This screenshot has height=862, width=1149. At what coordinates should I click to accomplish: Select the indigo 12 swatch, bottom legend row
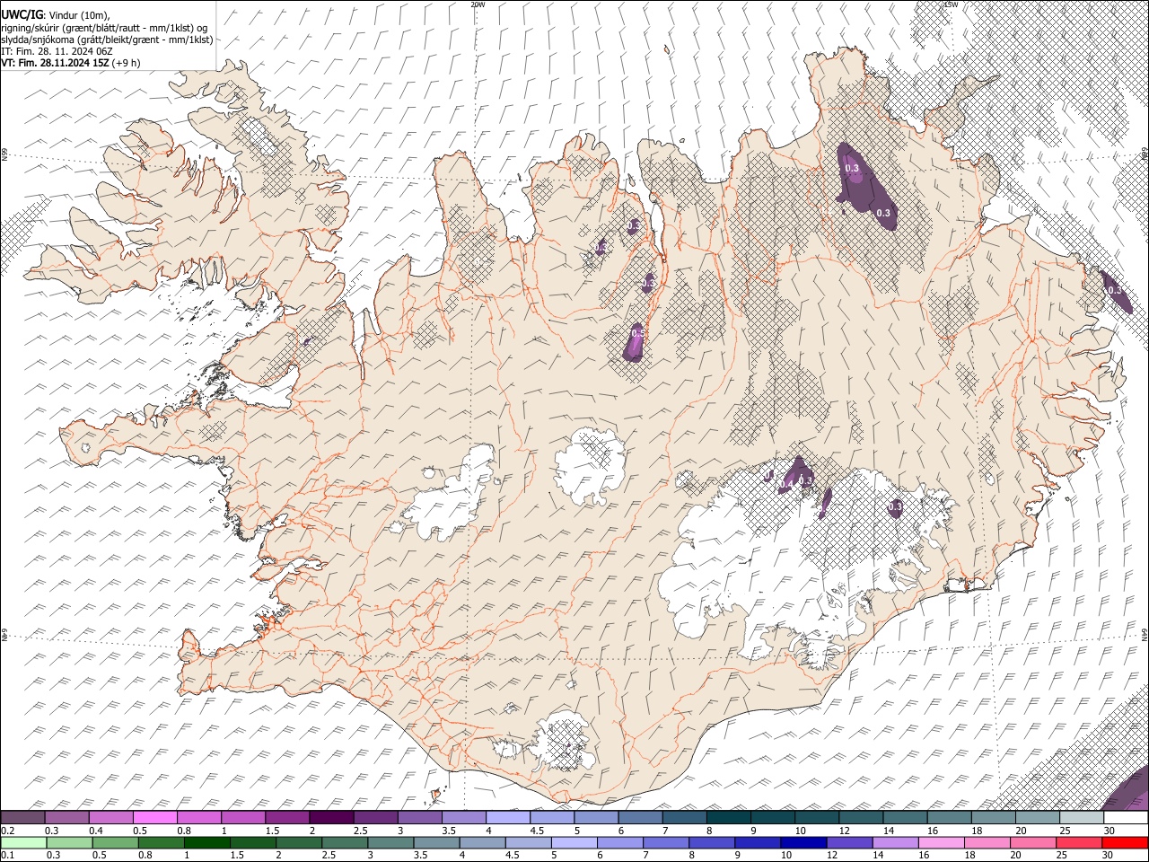pyautogui.click(x=850, y=843)
